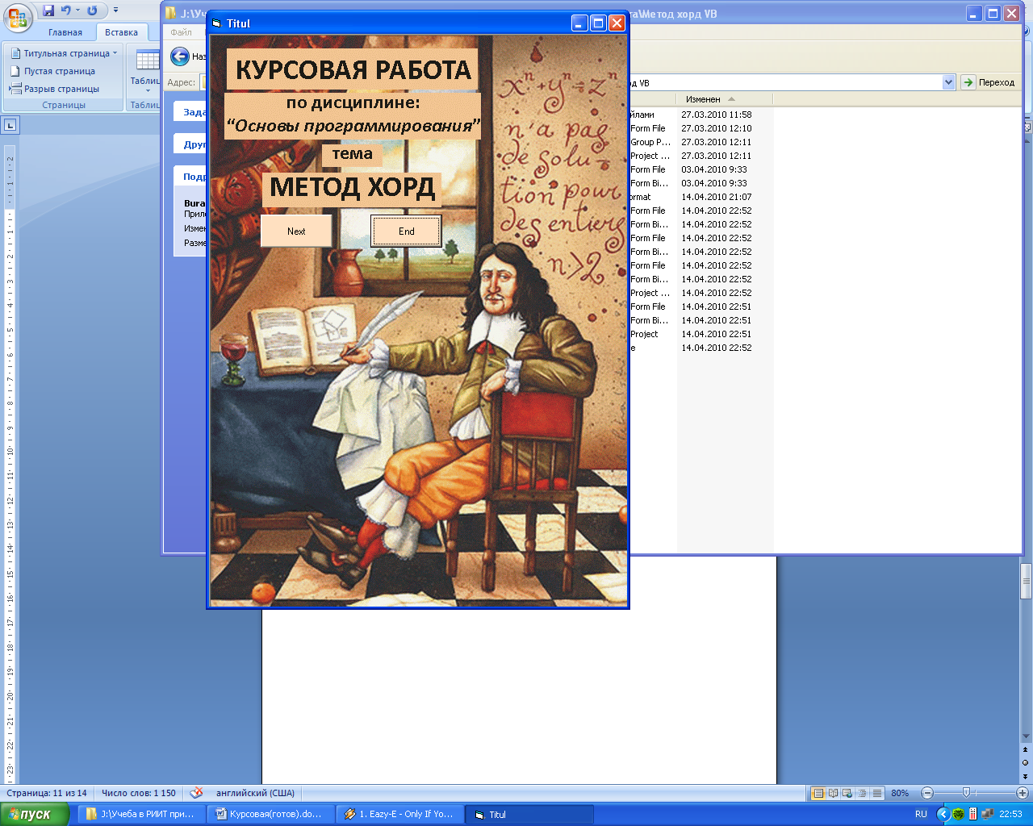Switch to Eazy-E - Only If Yo... taskbar item
The image size is (1033, 826).
(x=399, y=814)
